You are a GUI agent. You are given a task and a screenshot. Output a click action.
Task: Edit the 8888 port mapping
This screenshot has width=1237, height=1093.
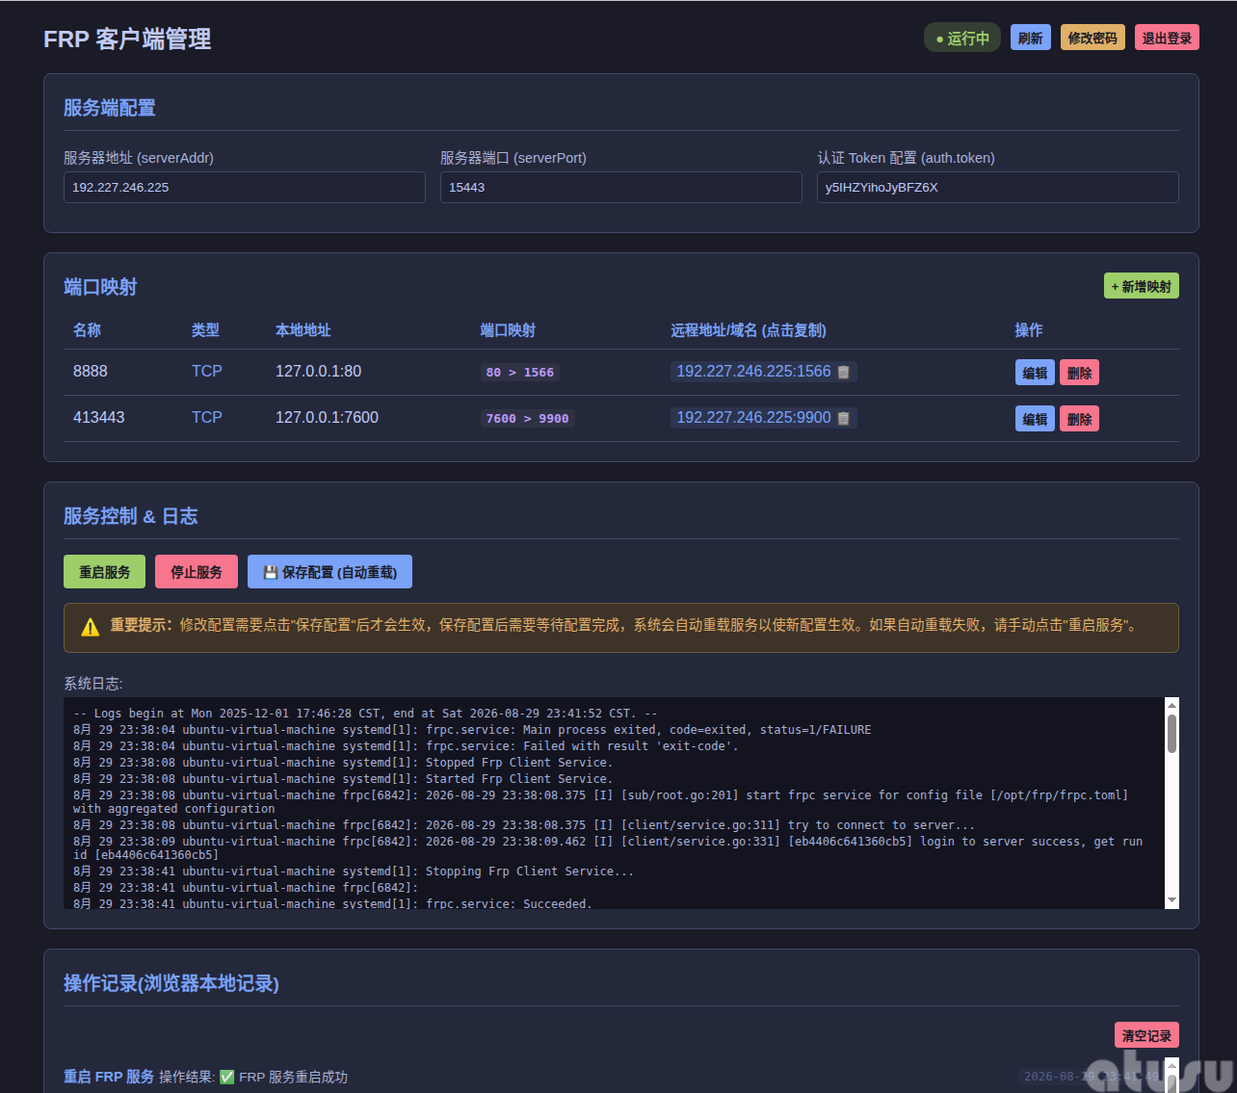pyautogui.click(x=1035, y=373)
